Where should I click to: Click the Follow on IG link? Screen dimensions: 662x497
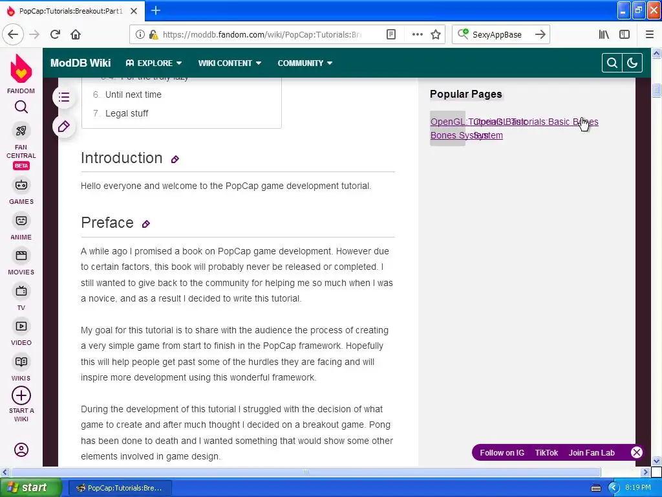point(502,452)
